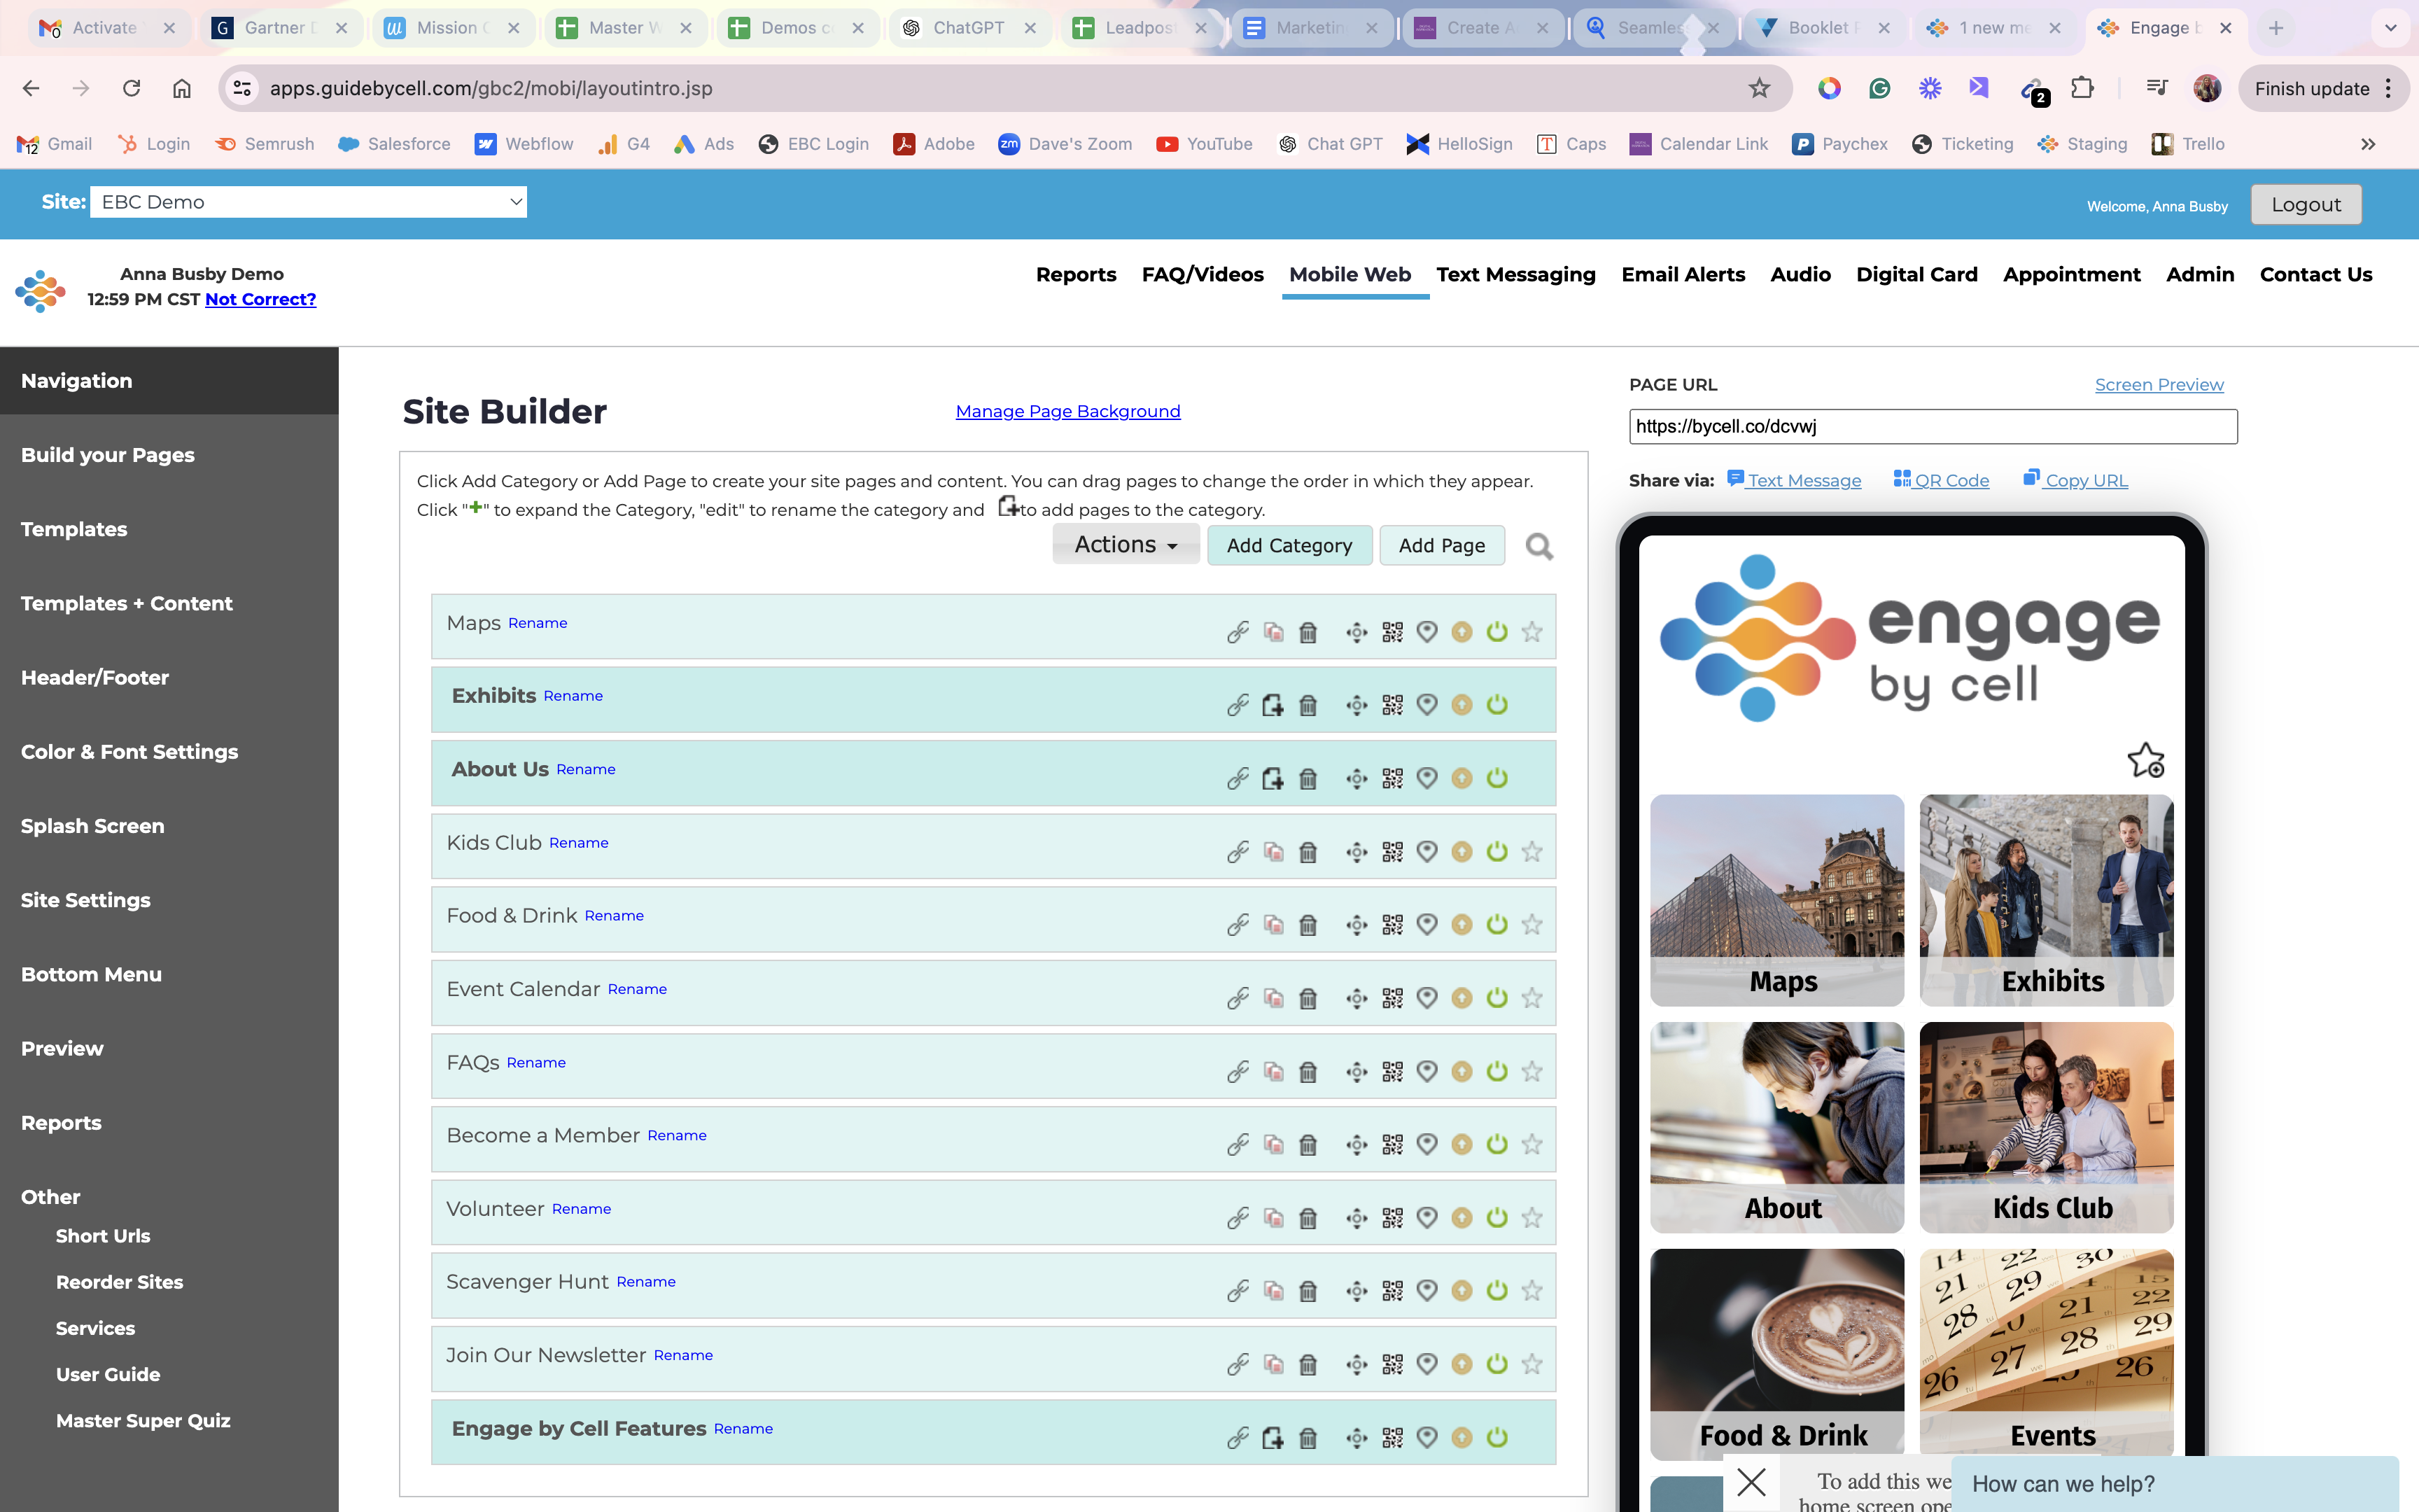Image resolution: width=2419 pixels, height=1512 pixels.
Task: Select the ChatGPT browser tab
Action: 962,27
